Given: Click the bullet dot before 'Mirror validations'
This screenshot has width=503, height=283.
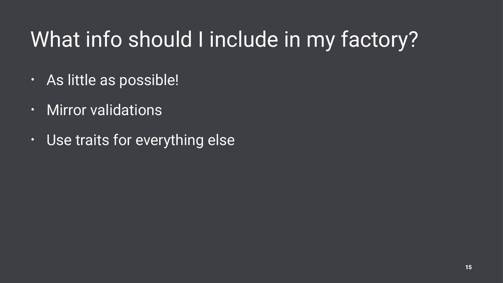Looking at the screenshot, I should pyautogui.click(x=33, y=110).
